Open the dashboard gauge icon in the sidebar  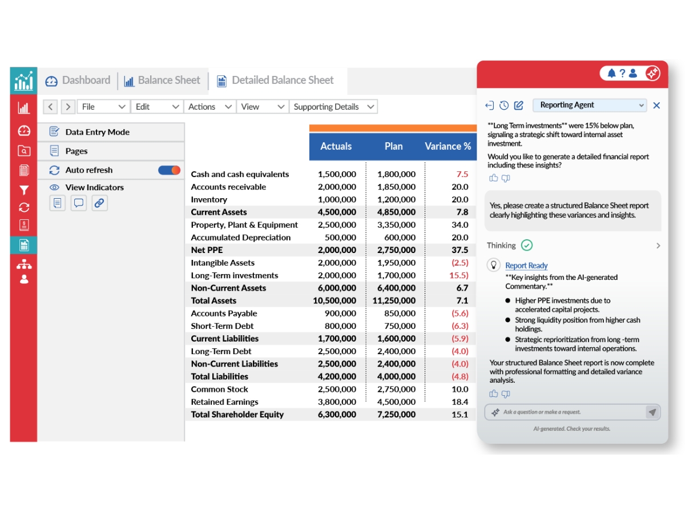click(24, 131)
